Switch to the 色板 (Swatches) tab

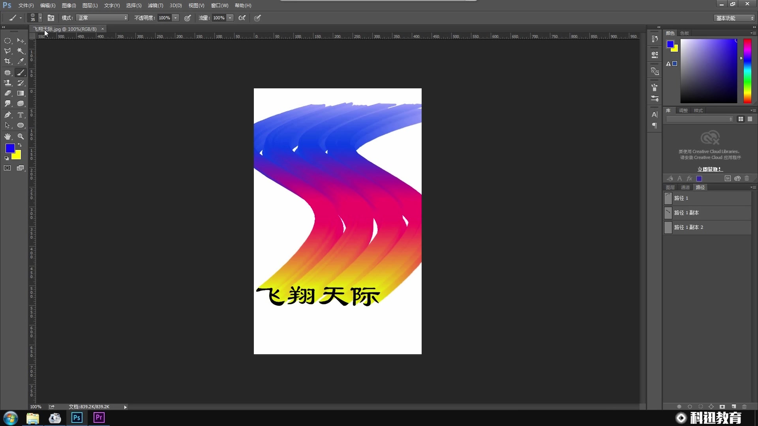(x=685, y=33)
